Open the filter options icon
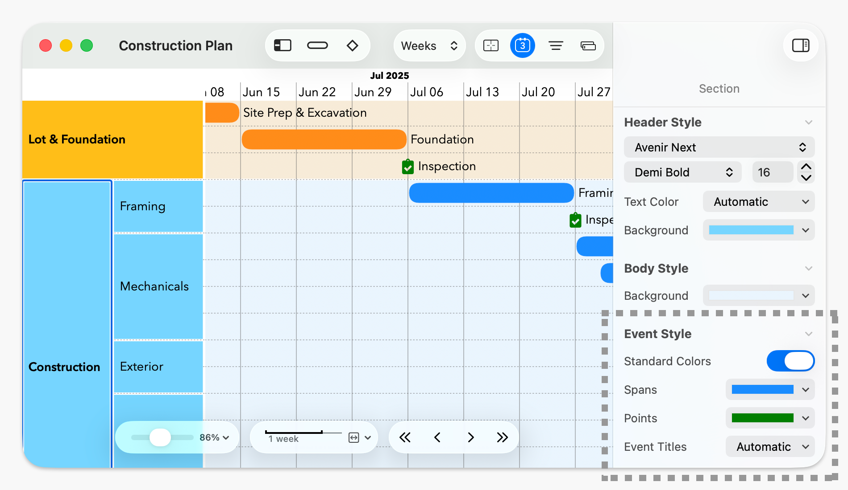The height and width of the screenshot is (490, 848). coord(555,45)
